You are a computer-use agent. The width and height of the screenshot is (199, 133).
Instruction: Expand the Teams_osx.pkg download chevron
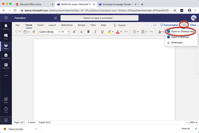36,129
